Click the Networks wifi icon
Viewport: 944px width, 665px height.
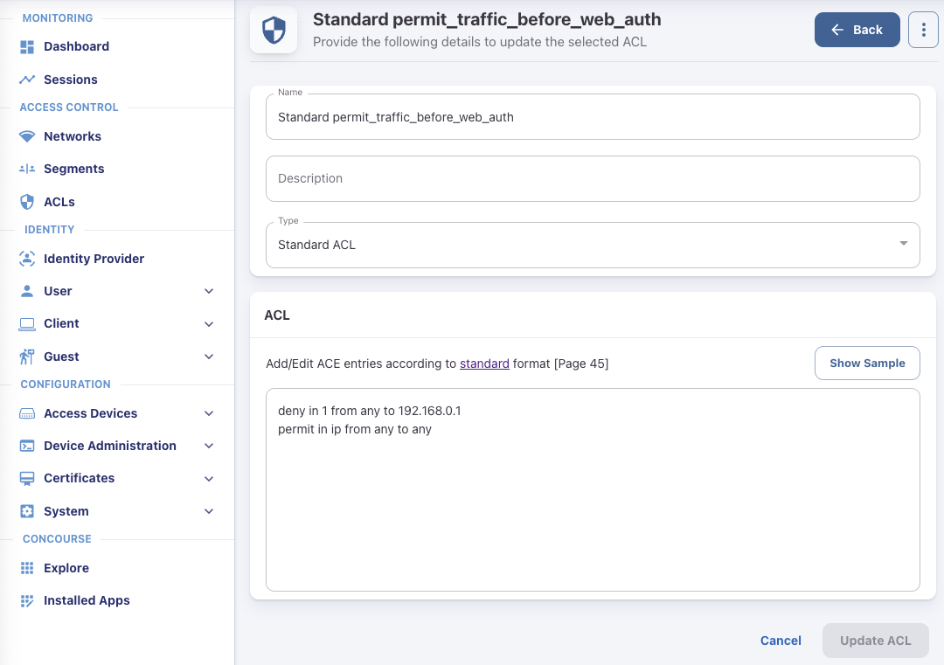coord(27,136)
